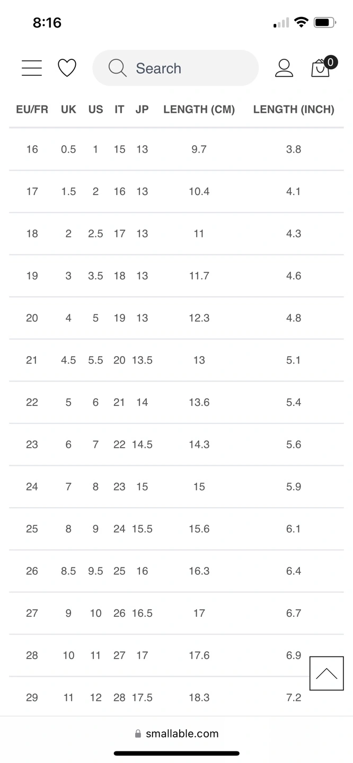353x763 pixels.
Task: Select the LENGTH (INCH) column header
Action: 294,110
